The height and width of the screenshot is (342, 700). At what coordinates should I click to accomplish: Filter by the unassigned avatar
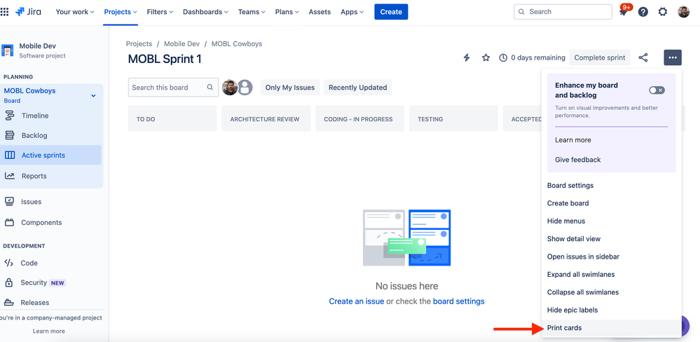245,88
